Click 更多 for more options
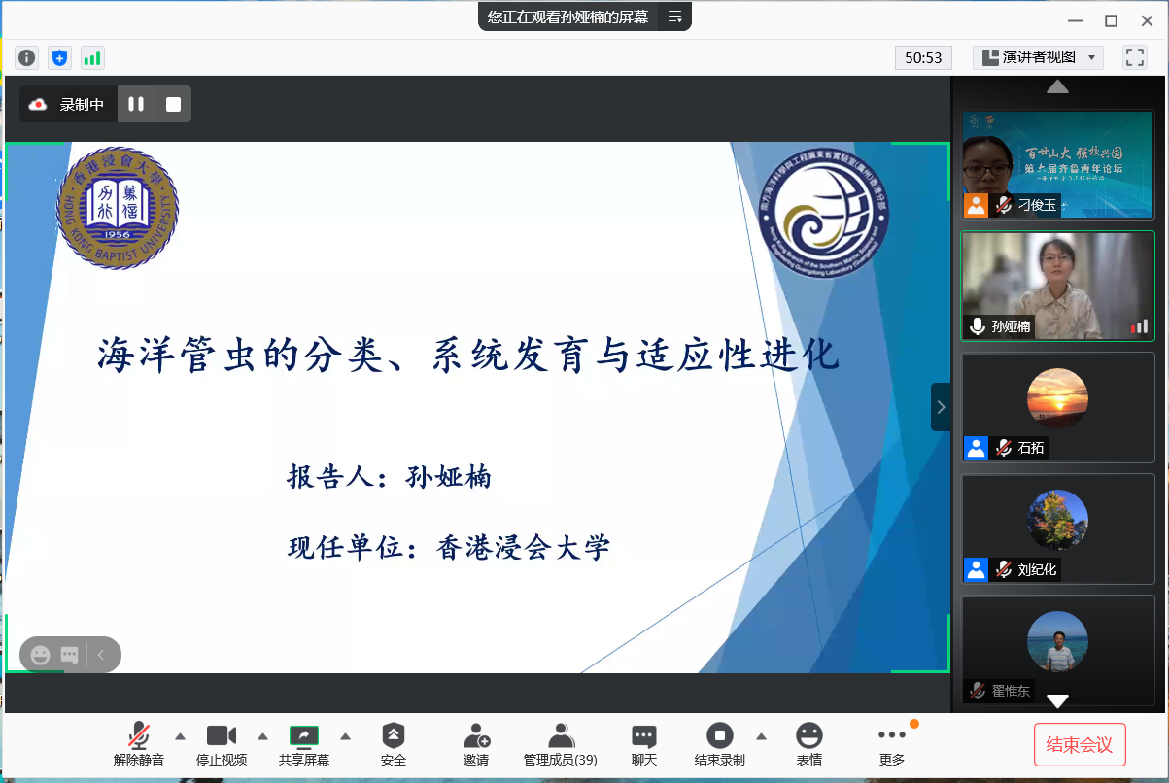Viewport: 1169px width, 783px height. click(x=891, y=744)
